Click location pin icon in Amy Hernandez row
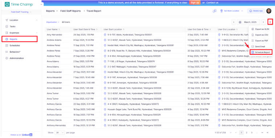This screenshot has width=275, height=138. (105, 34)
